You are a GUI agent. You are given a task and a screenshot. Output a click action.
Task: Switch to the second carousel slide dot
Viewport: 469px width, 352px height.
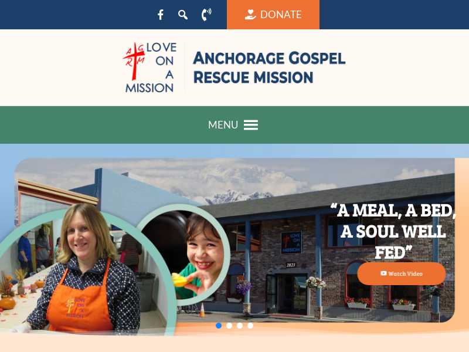coord(229,326)
